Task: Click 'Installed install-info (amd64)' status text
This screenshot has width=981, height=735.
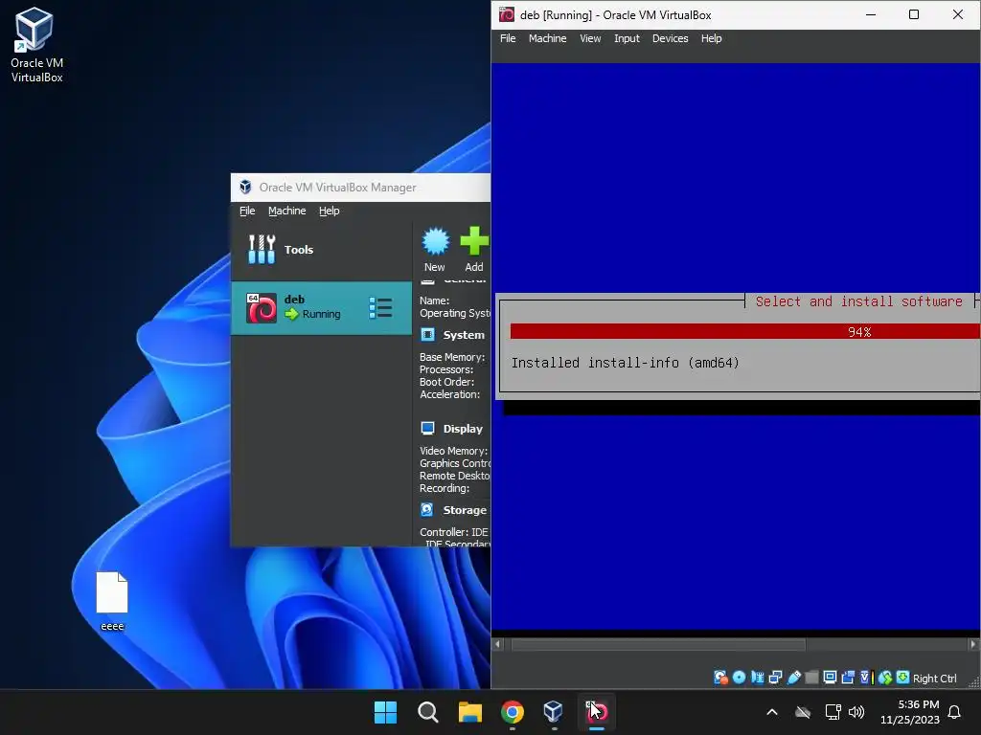Action: pyautogui.click(x=625, y=363)
